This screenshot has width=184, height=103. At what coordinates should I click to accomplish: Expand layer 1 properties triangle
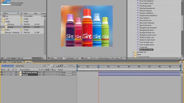[11, 72]
